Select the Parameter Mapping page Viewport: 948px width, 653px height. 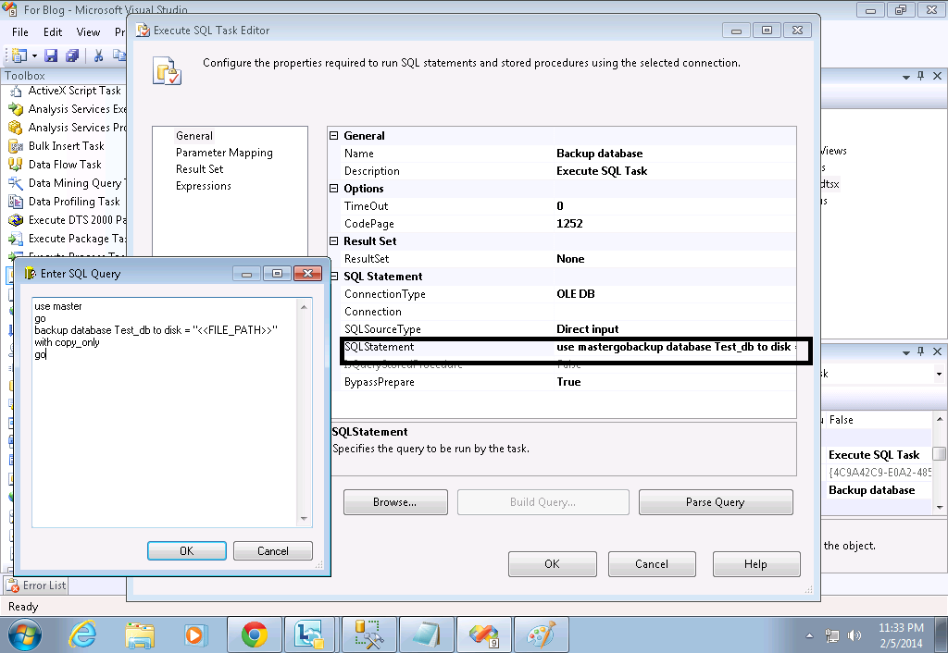click(x=224, y=153)
